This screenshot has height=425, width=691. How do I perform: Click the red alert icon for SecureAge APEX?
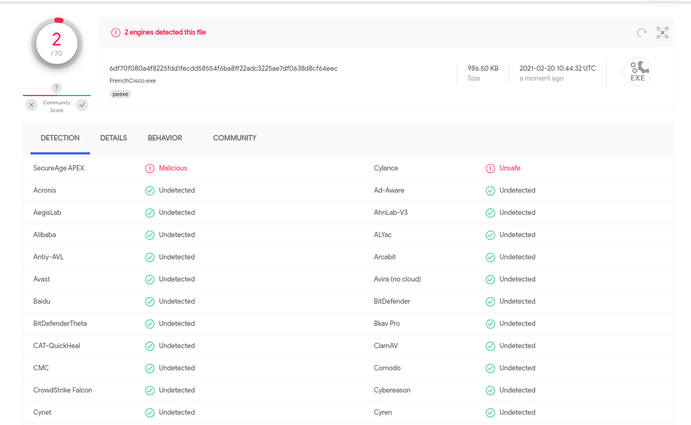[150, 168]
